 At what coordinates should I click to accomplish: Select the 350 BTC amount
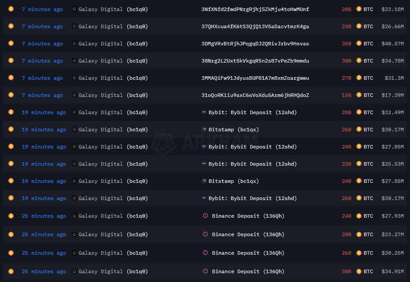347,44
